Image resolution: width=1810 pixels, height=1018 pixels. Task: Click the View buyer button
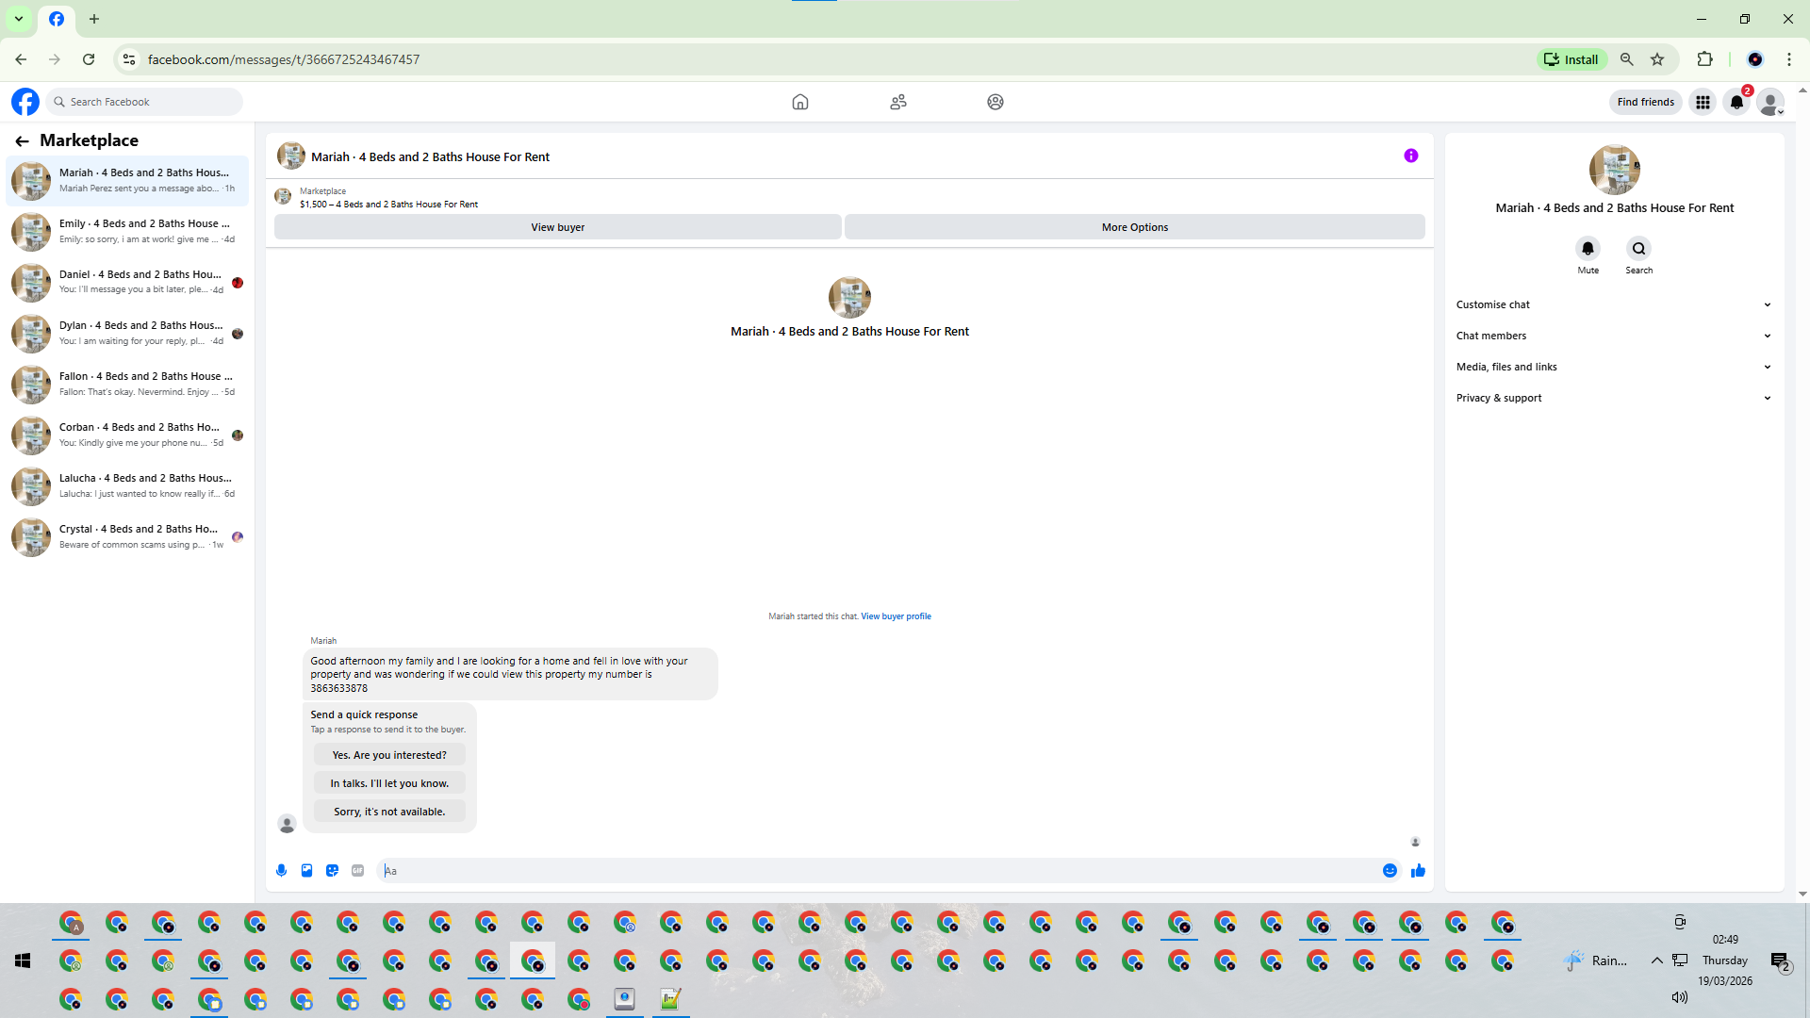[557, 227]
